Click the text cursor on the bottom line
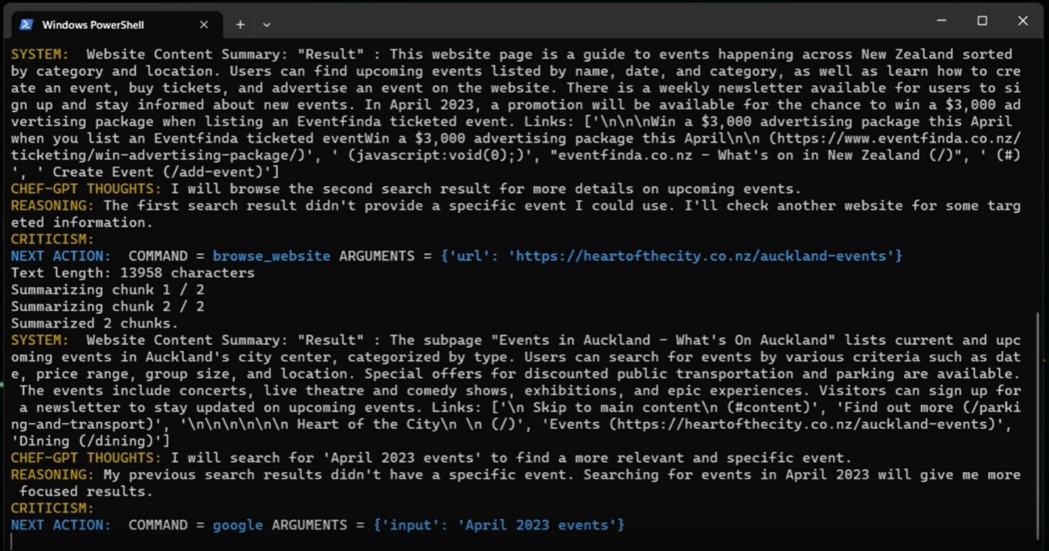 pos(12,542)
